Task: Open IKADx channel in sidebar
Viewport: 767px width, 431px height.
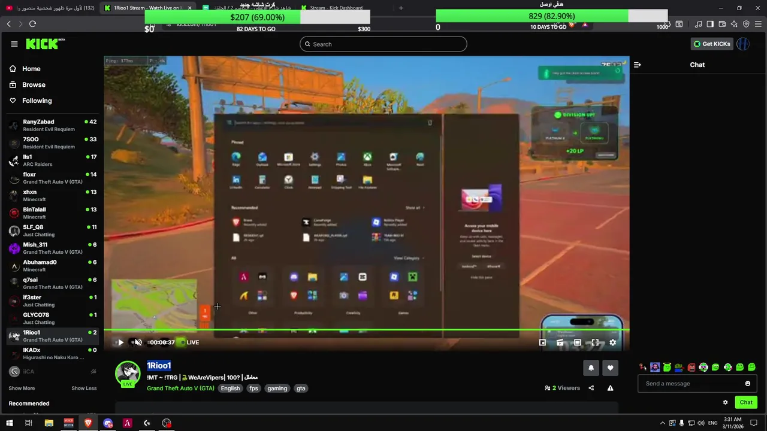Action: click(x=53, y=353)
